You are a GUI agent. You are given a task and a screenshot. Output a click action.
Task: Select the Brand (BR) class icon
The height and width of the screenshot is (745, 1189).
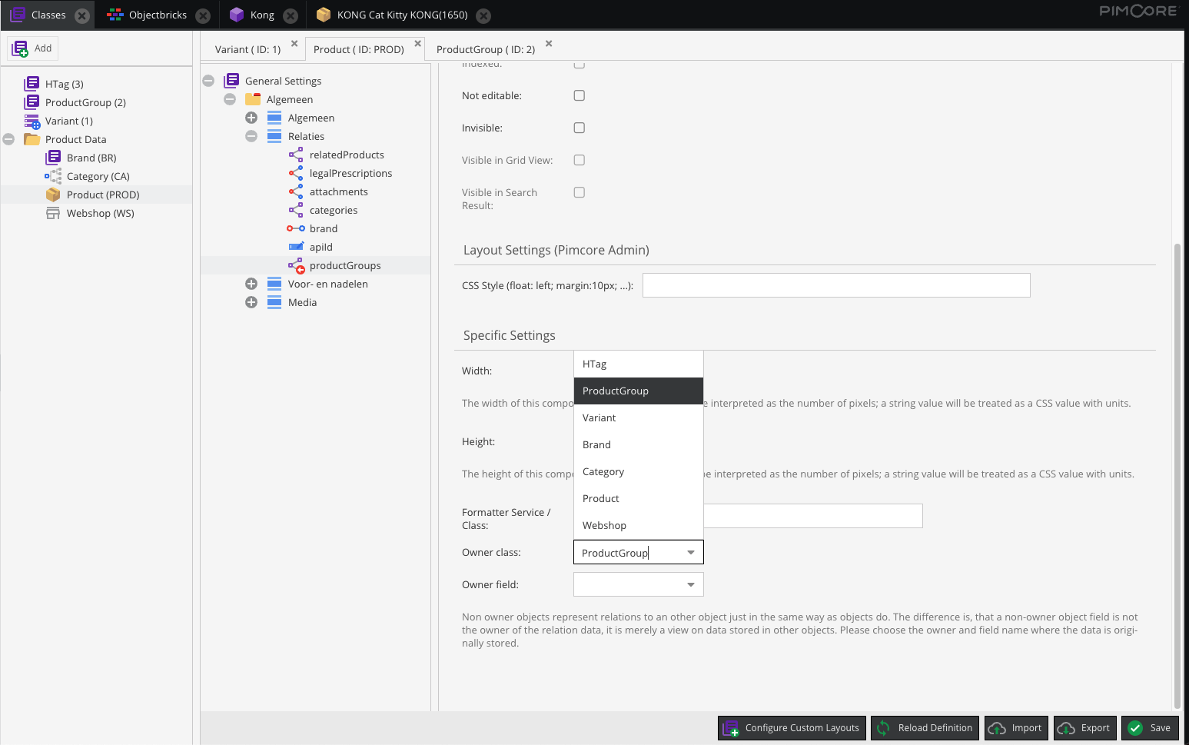click(54, 157)
